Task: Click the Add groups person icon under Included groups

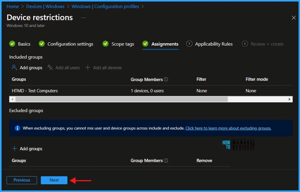Action: (x=14, y=67)
